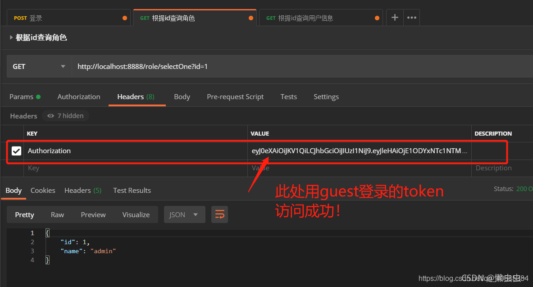Open the Settings tab
Viewport: 533px width, 287px height.
pyautogui.click(x=326, y=96)
